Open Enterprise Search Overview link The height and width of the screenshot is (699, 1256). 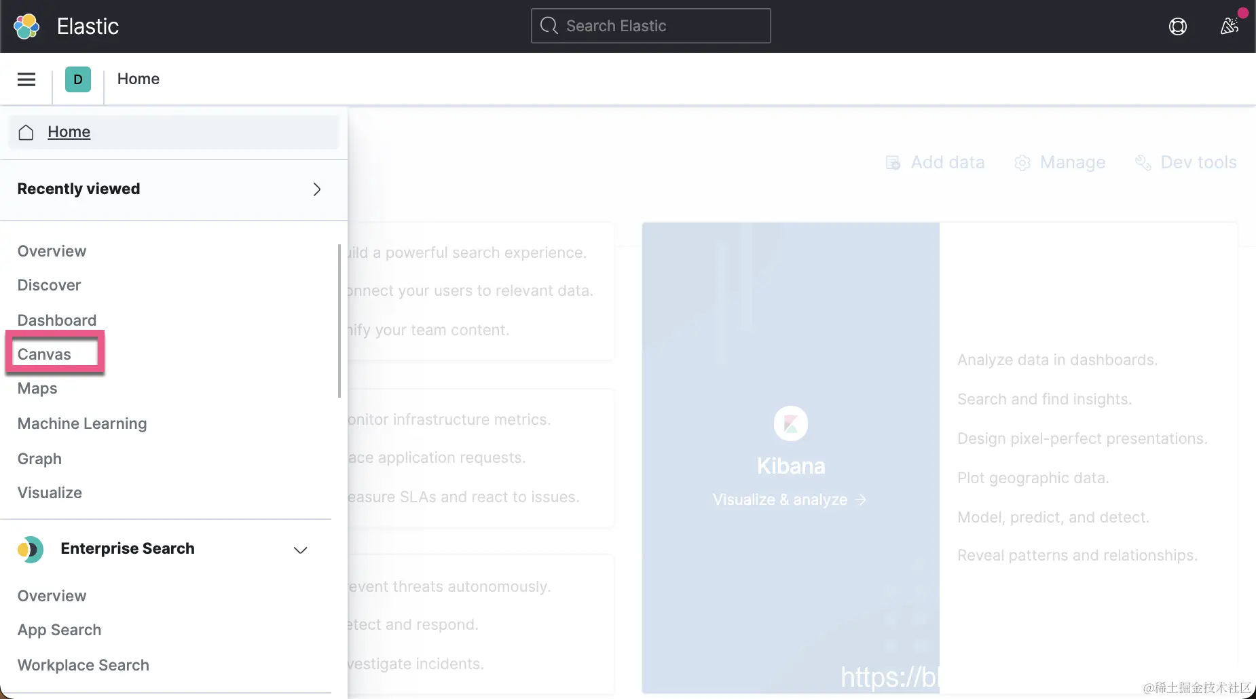(x=52, y=596)
